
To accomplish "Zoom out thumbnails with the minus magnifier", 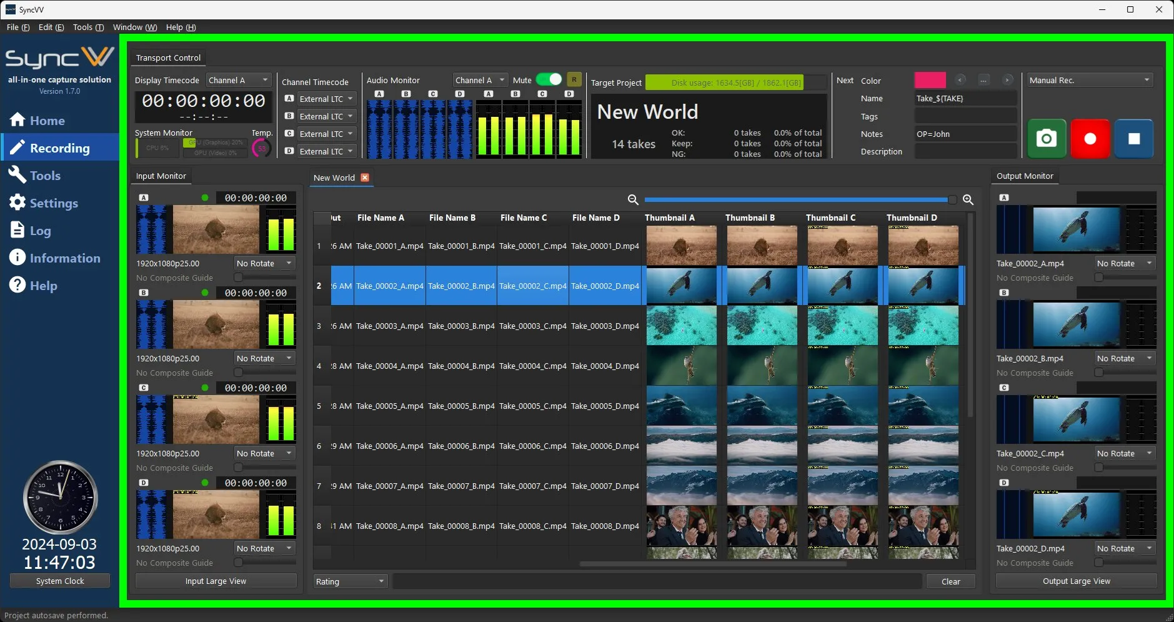I will click(633, 199).
